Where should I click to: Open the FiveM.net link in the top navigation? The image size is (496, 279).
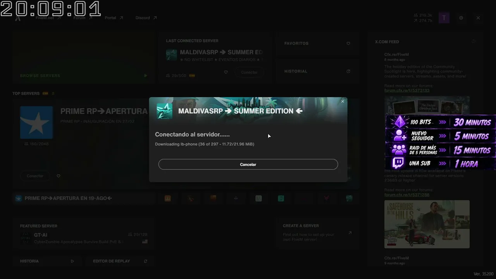(48, 18)
